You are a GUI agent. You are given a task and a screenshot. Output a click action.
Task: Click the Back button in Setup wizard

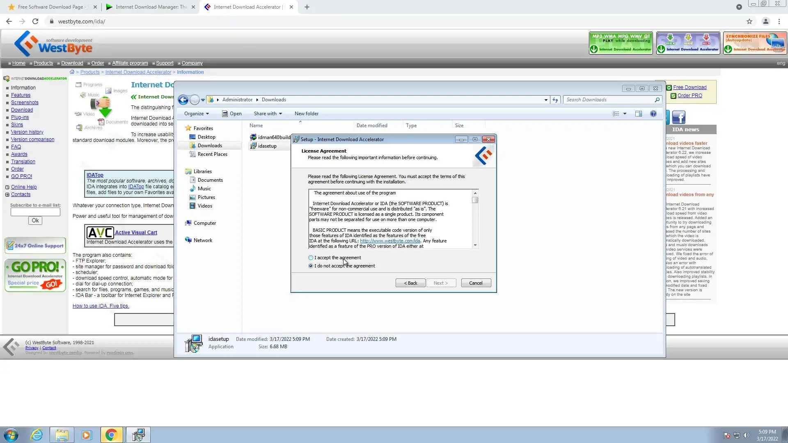410,283
